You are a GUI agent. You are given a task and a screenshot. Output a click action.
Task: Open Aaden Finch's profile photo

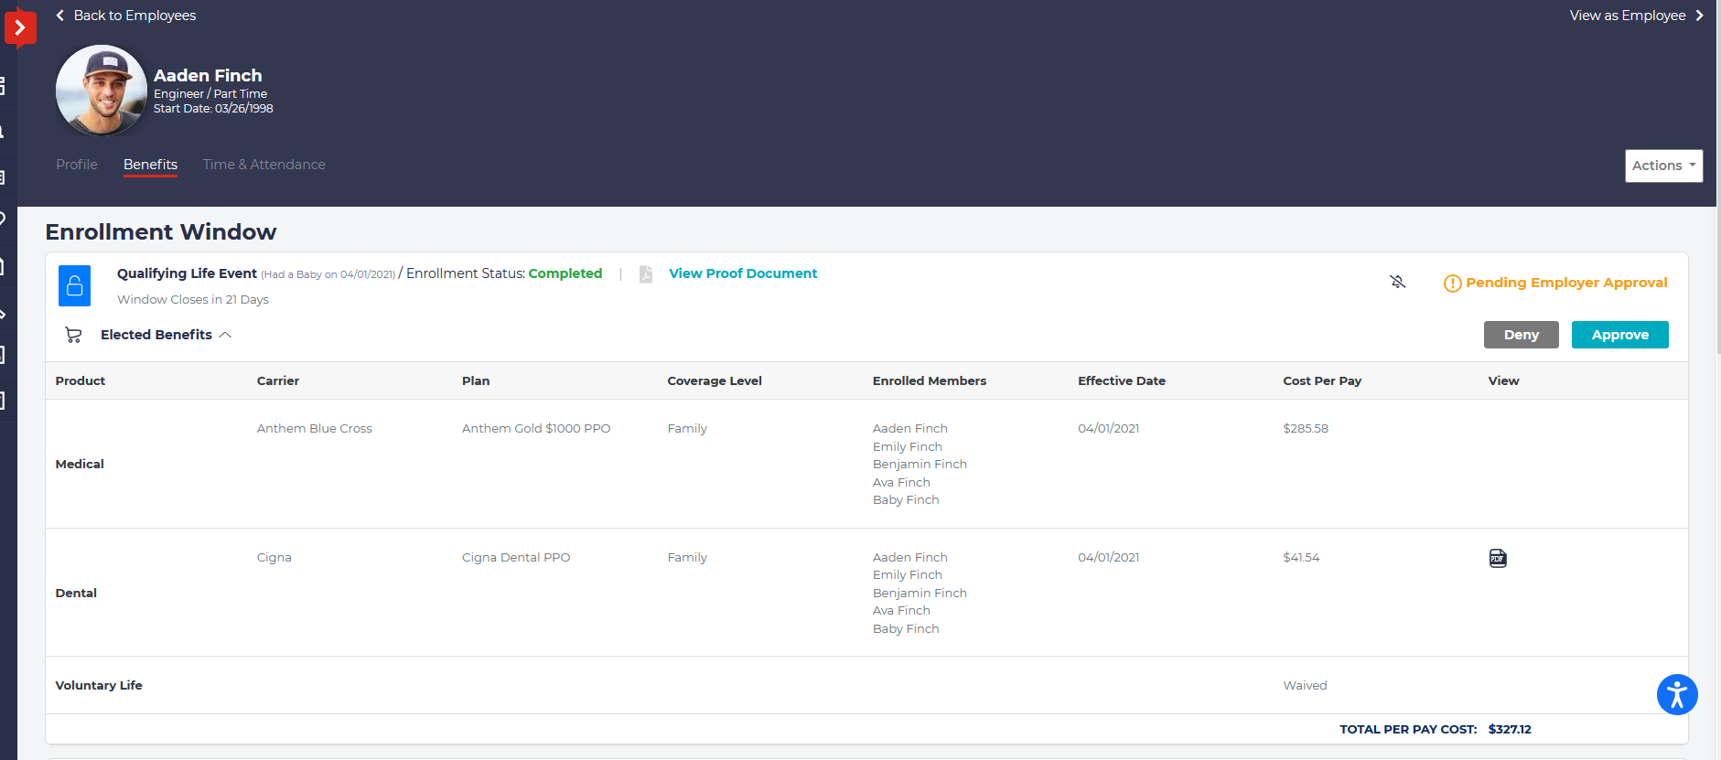(x=101, y=91)
